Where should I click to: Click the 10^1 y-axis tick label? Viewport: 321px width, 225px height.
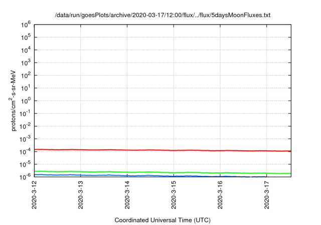coord(26,88)
